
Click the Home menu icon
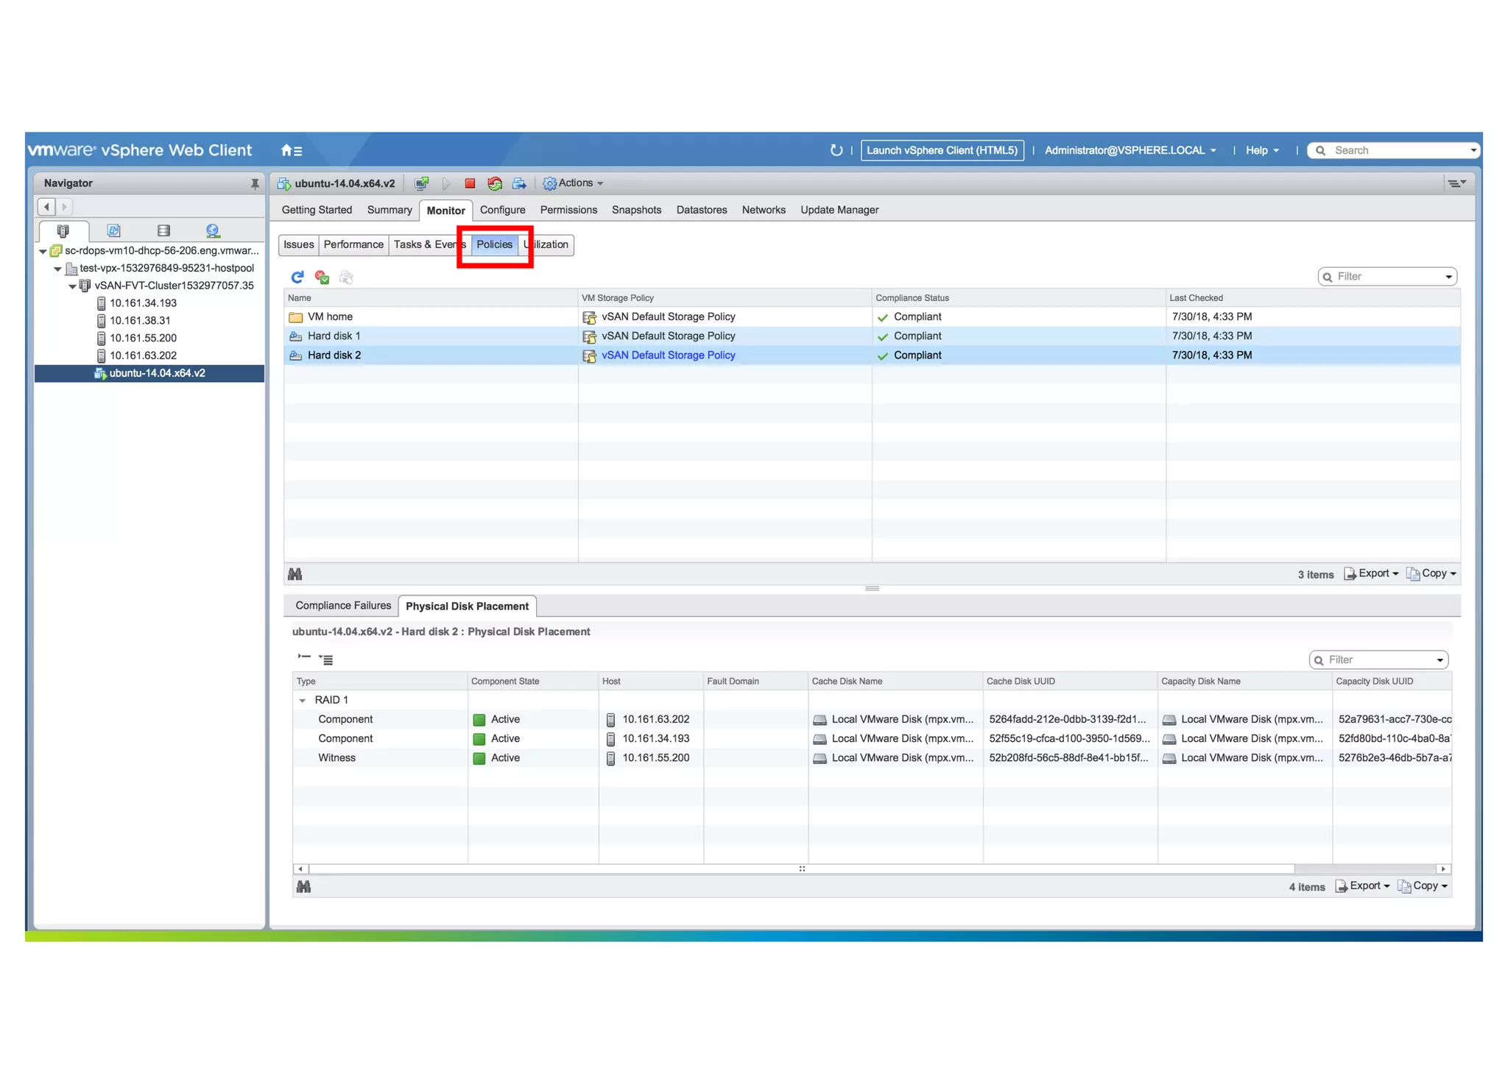[x=291, y=151]
